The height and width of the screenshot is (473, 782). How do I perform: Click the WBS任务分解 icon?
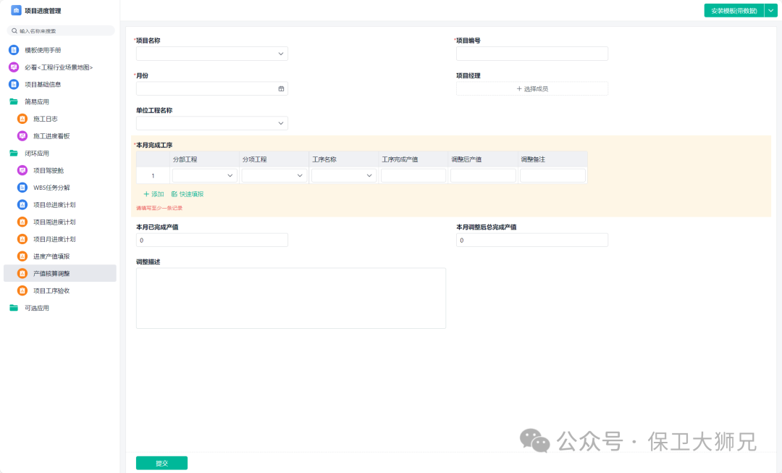pos(22,188)
